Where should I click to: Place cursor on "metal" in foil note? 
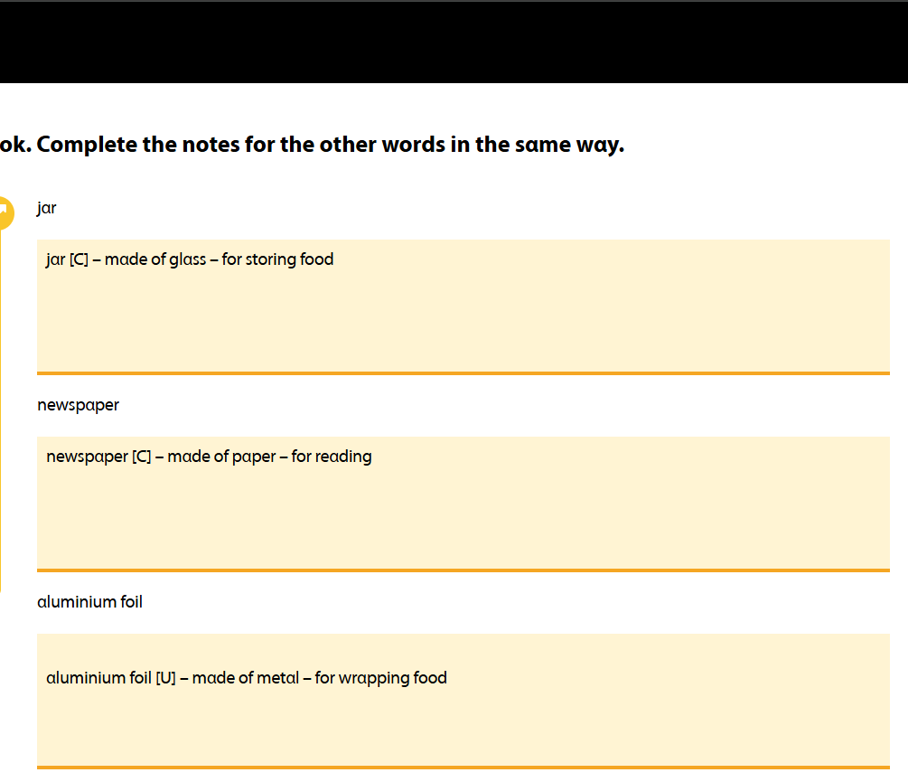coord(278,678)
